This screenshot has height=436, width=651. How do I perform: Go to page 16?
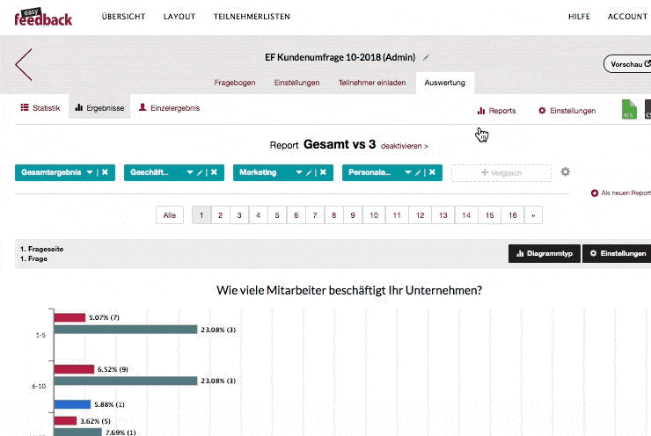pyautogui.click(x=513, y=215)
